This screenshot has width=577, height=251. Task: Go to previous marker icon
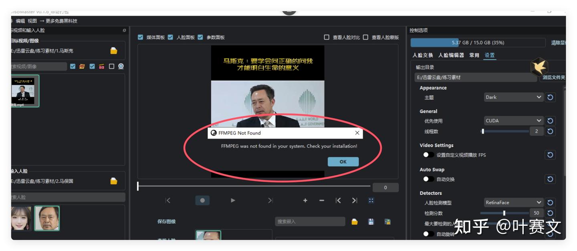338,201
